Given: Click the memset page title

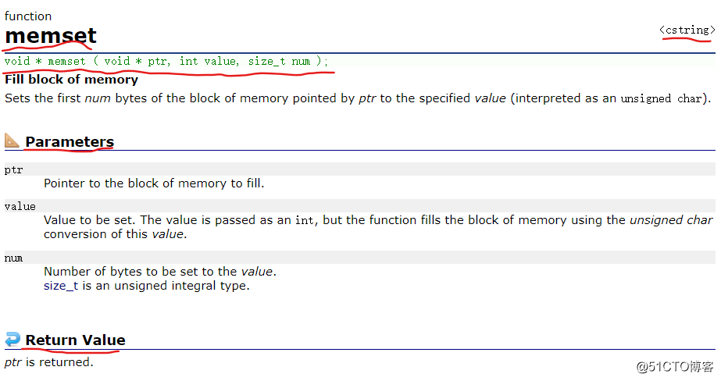Looking at the screenshot, I should click(x=51, y=35).
